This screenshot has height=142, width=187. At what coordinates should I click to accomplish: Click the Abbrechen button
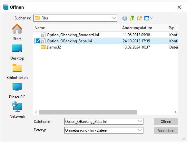166,130
